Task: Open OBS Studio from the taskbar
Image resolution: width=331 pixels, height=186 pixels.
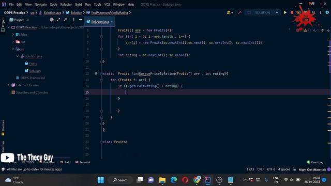Action: (219, 180)
